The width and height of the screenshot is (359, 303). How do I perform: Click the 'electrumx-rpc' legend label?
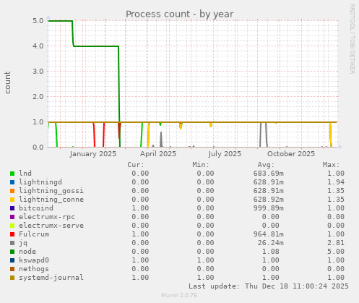(x=47, y=217)
